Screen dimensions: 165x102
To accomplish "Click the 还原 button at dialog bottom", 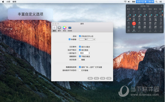I will (x=109, y=78).
